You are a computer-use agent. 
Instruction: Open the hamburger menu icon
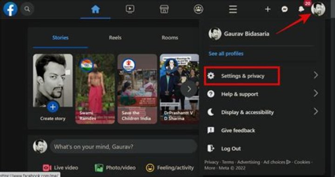[x=233, y=9]
